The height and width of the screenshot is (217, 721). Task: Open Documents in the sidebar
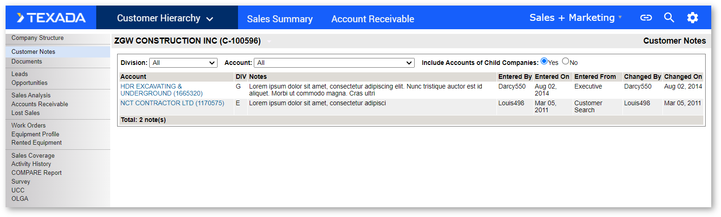coord(27,62)
